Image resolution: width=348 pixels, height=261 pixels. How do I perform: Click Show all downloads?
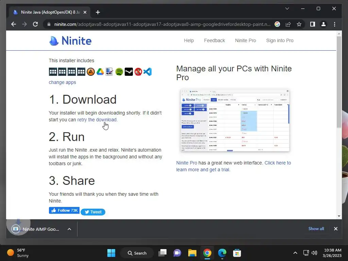[316, 229]
